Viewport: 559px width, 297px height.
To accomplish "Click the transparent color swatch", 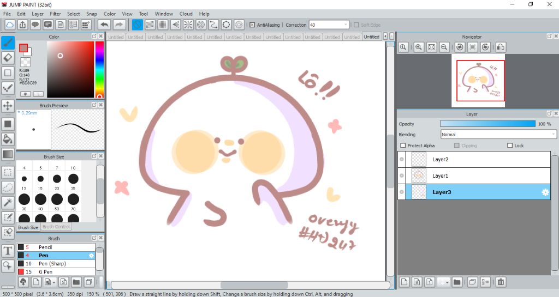I will pyautogui.click(x=25, y=62).
